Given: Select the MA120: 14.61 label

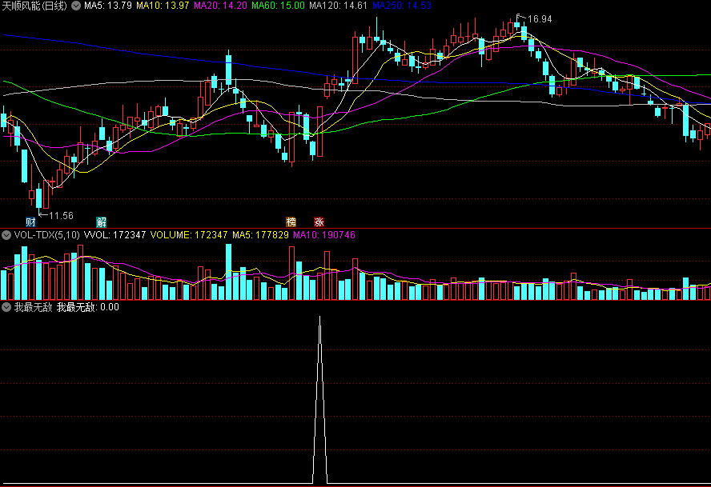Looking at the screenshot, I should pos(338,6).
